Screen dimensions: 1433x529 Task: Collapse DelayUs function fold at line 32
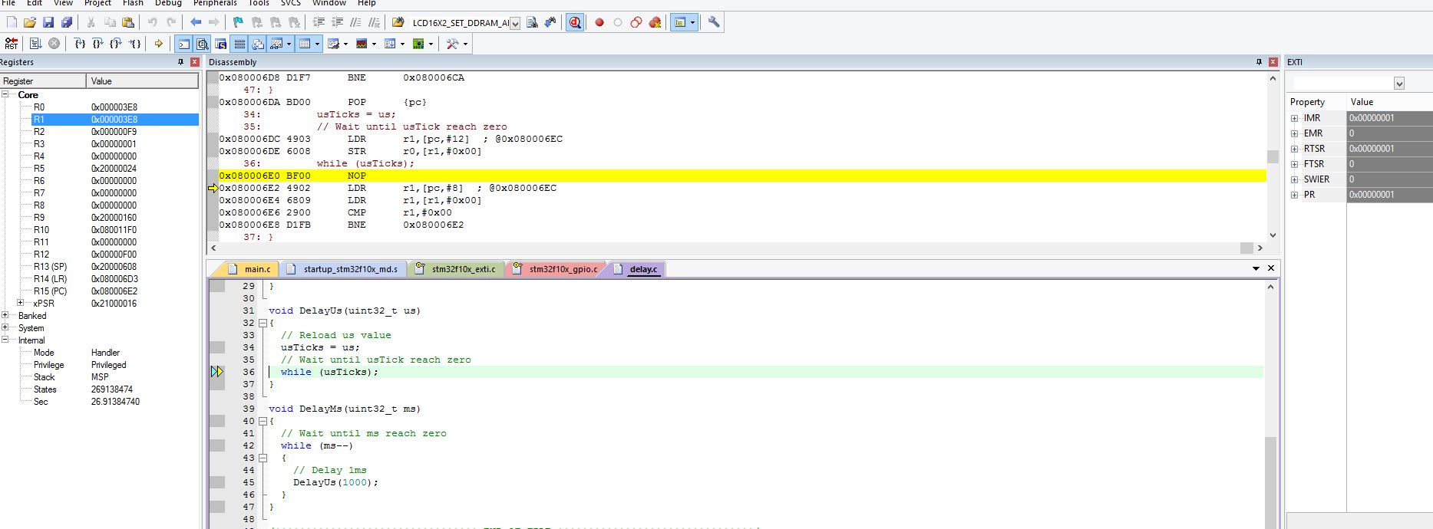[x=262, y=323]
